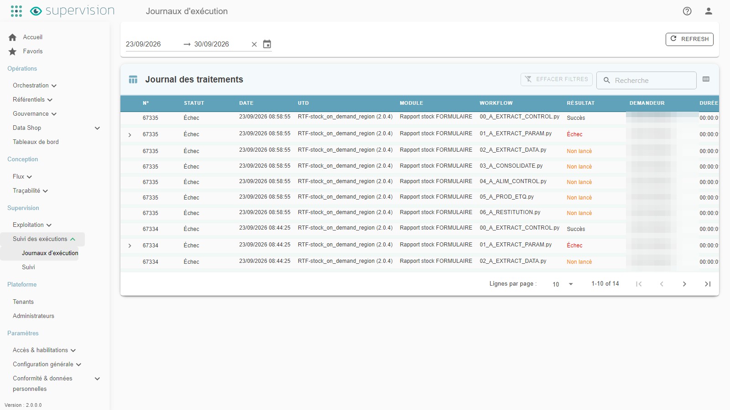The image size is (730, 410).
Task: Click the Favoris star icon
Action: pos(13,51)
